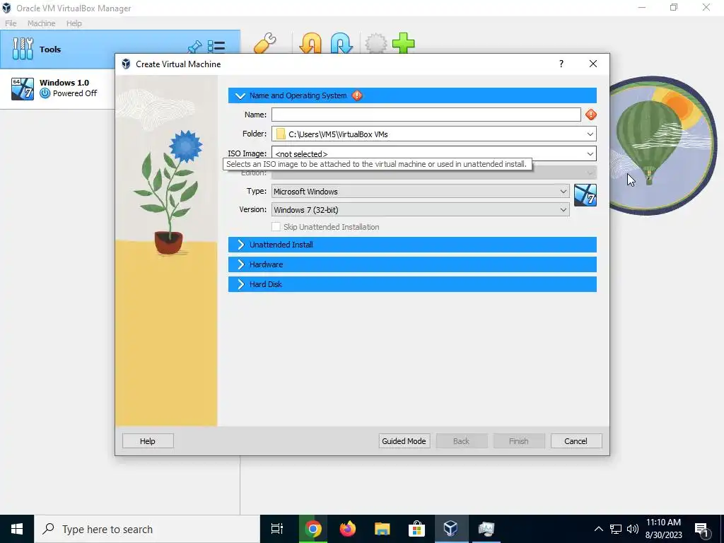Open the Tools list menu icon
The height and width of the screenshot is (543, 724).
(216, 47)
